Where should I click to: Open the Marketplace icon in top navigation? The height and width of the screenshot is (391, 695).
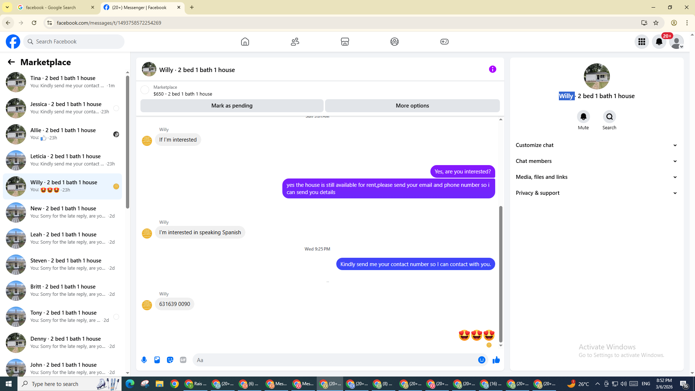345,42
